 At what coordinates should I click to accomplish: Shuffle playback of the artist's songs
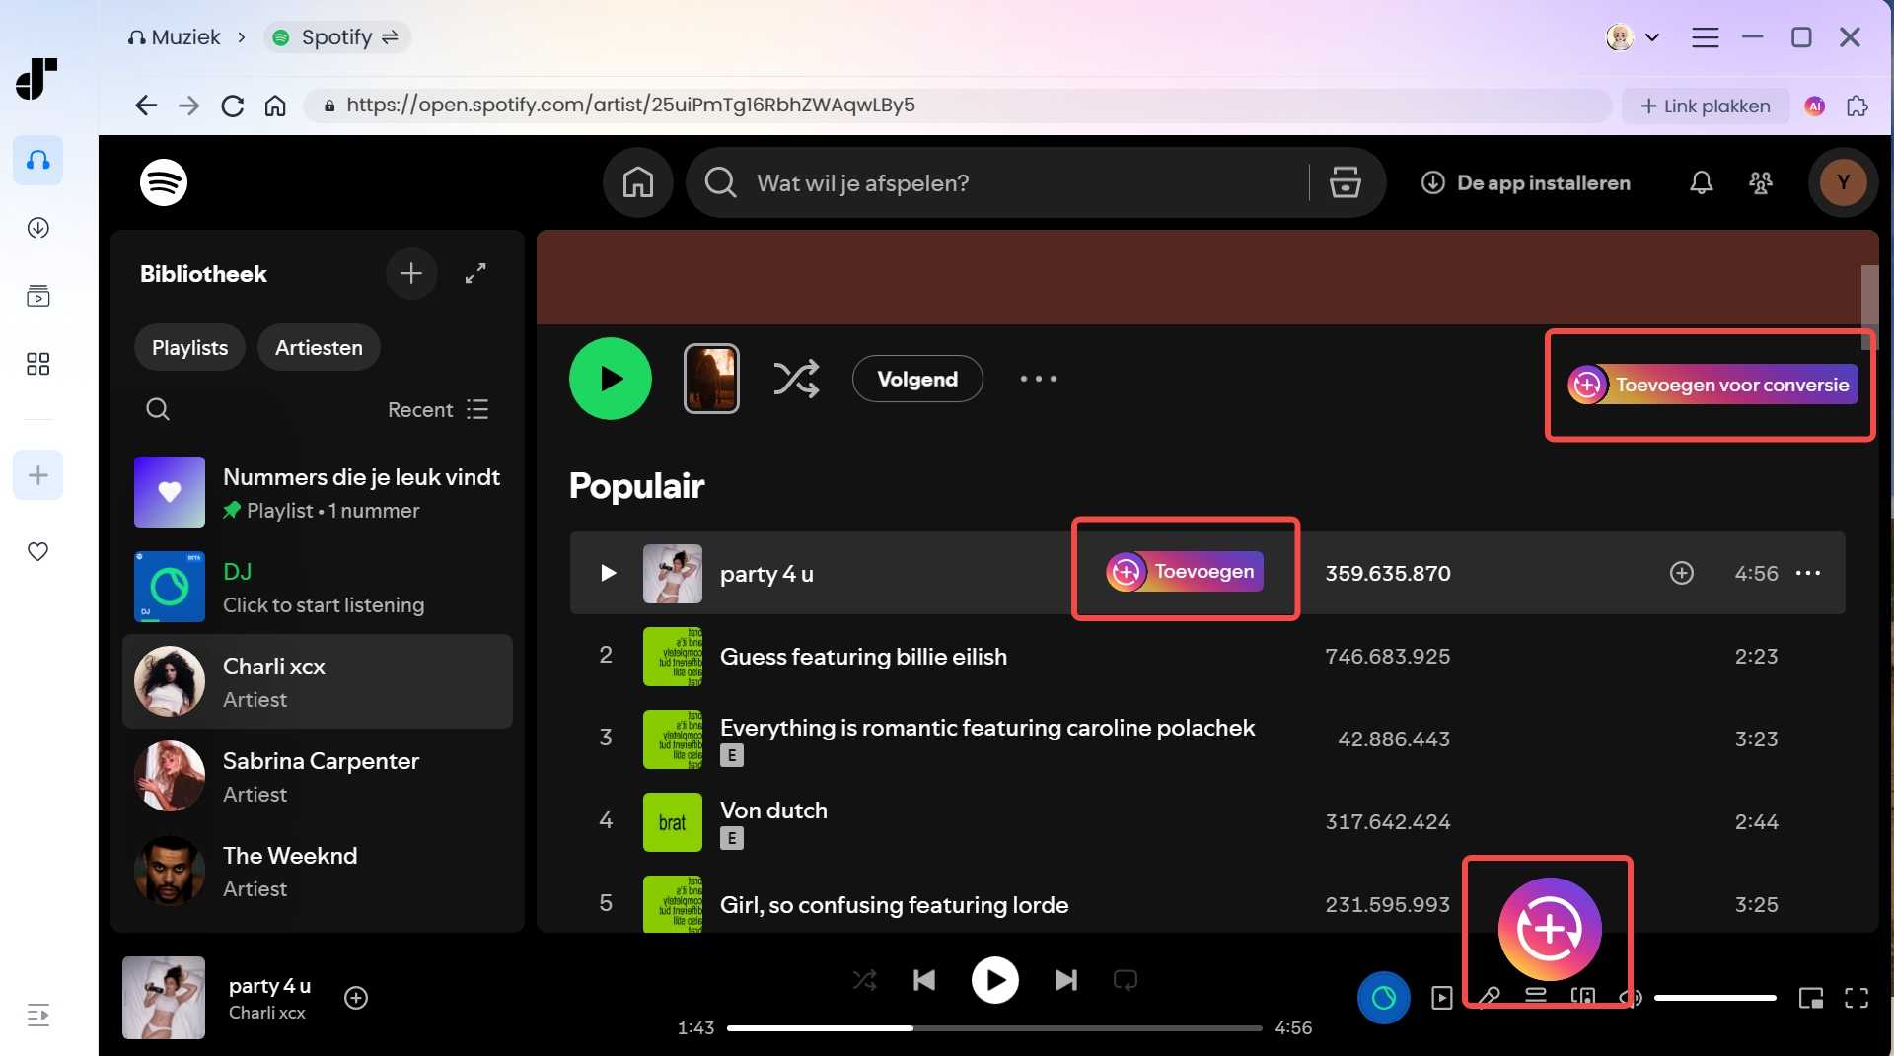pyautogui.click(x=797, y=378)
